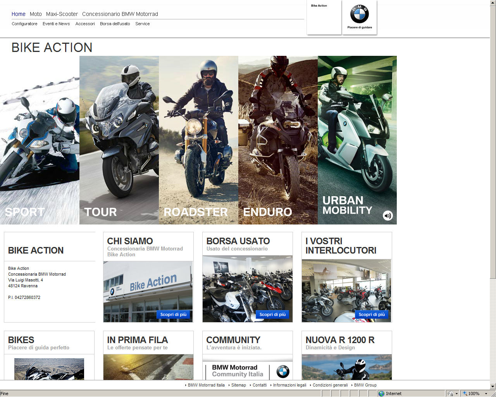Open the NUOVA R 1200 R card
The image size is (496, 397).
pos(340,340)
